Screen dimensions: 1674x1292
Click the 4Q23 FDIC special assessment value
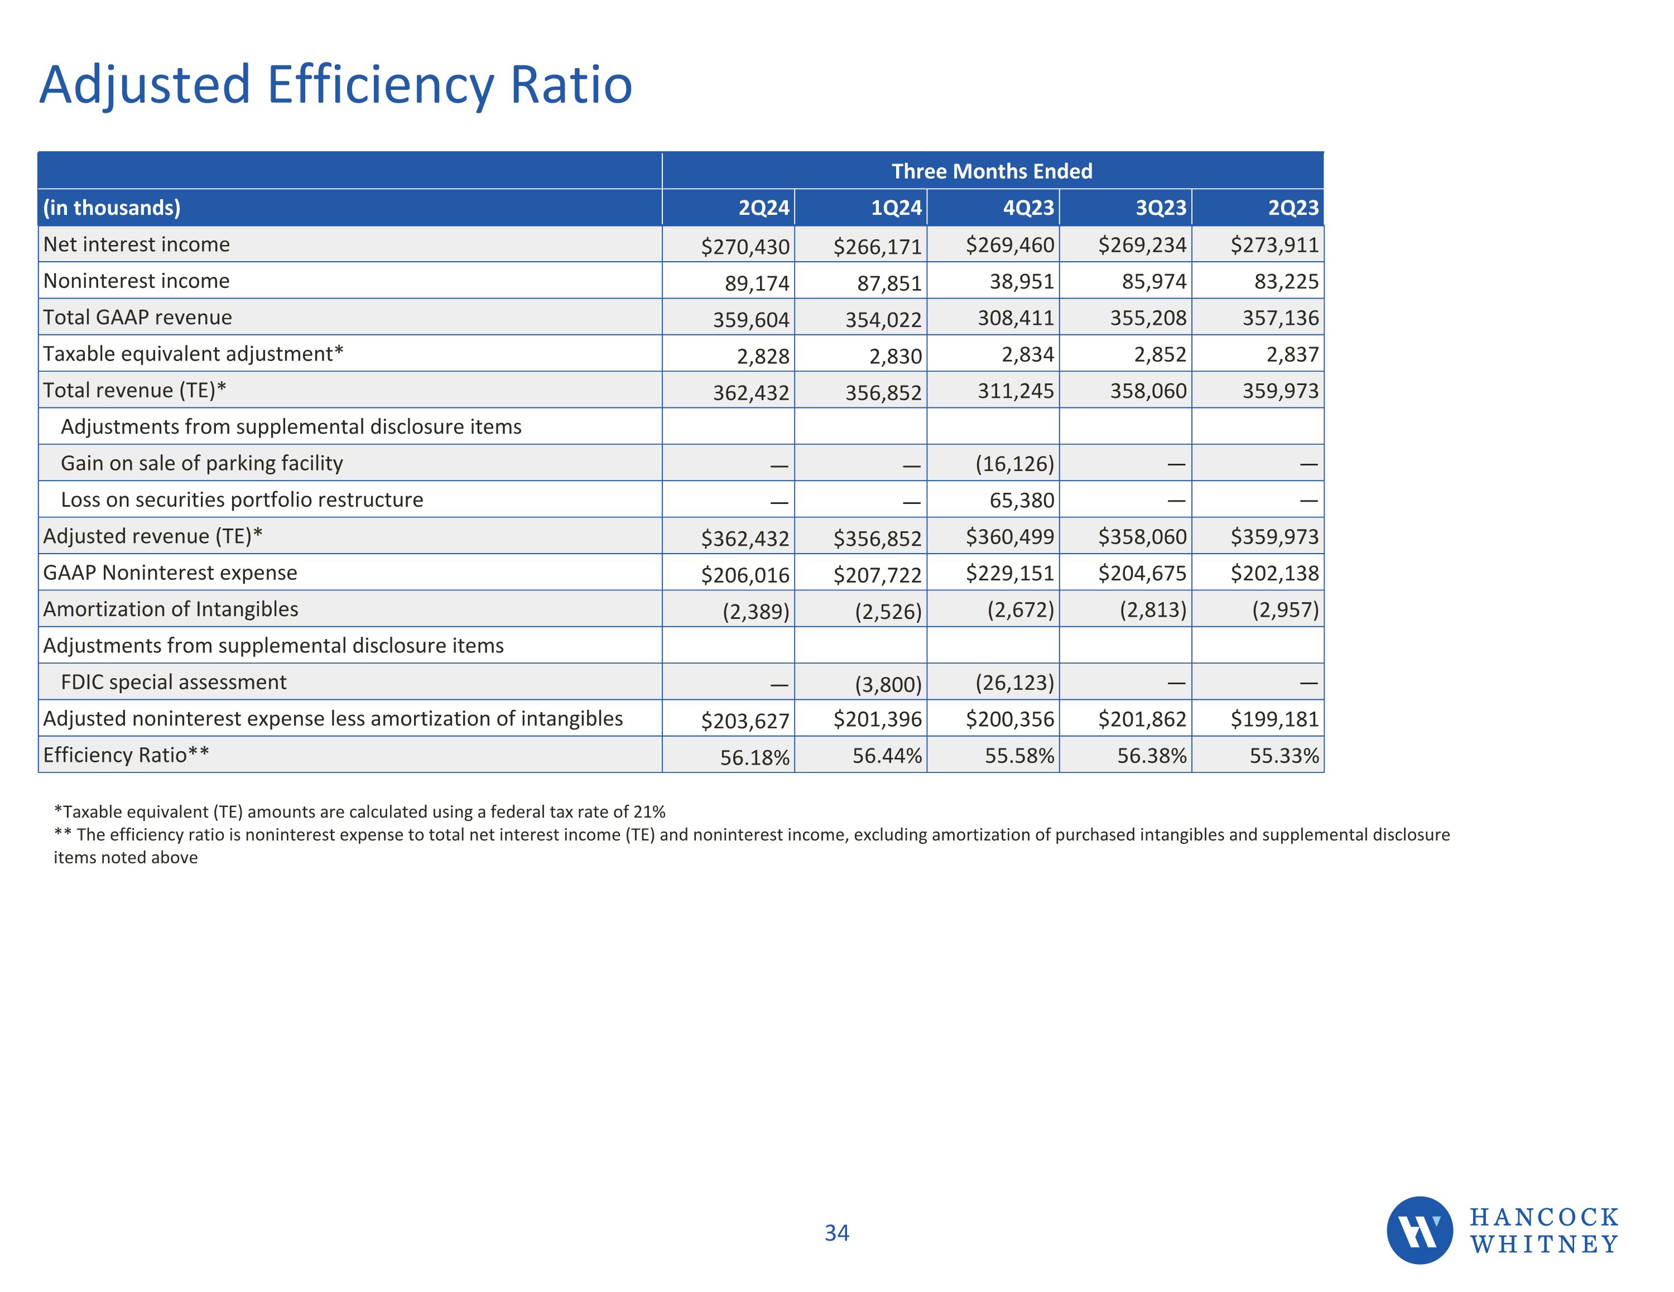1014,683
